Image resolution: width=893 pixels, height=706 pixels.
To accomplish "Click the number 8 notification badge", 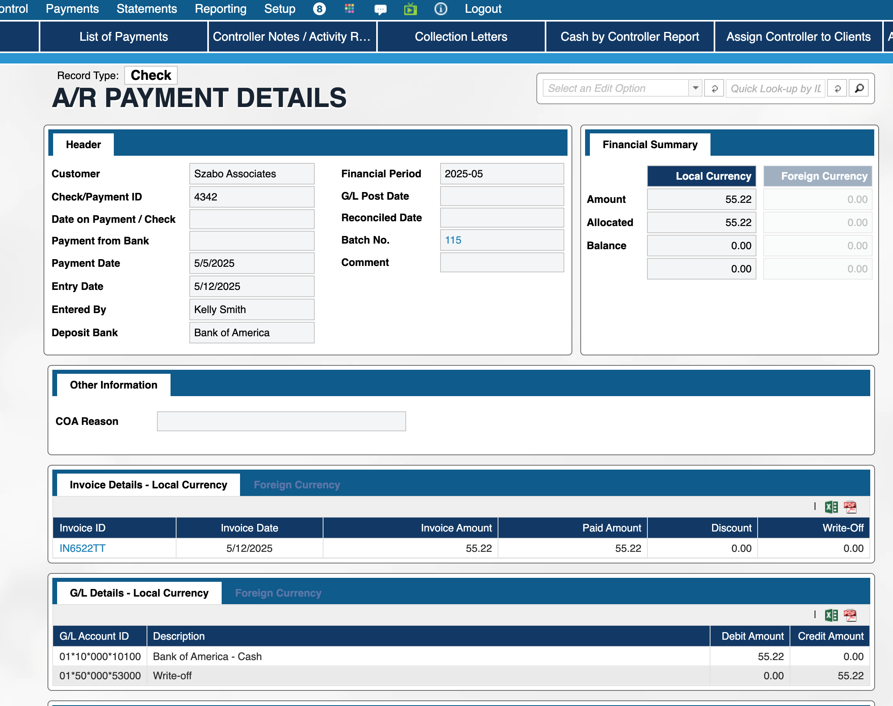I will 319,9.
